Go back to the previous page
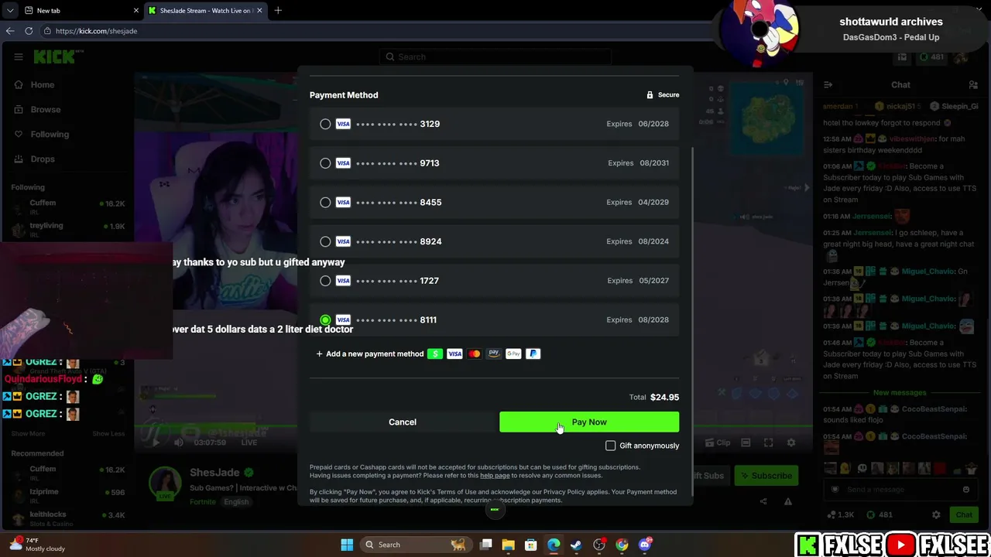This screenshot has width=991, height=557. [x=10, y=31]
